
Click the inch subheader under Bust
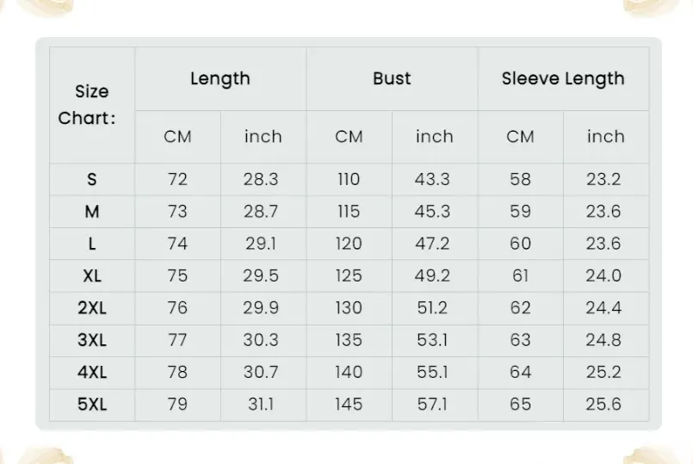click(434, 137)
